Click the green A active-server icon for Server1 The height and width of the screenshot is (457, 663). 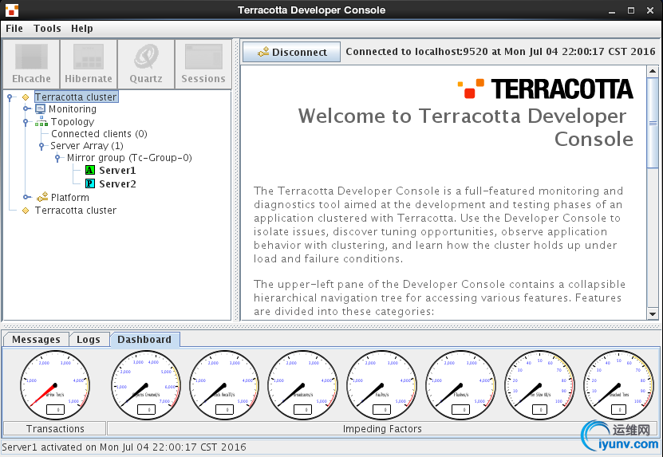coord(90,171)
